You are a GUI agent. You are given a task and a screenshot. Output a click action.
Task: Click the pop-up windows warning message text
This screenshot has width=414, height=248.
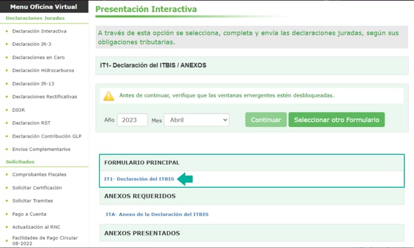(226, 95)
